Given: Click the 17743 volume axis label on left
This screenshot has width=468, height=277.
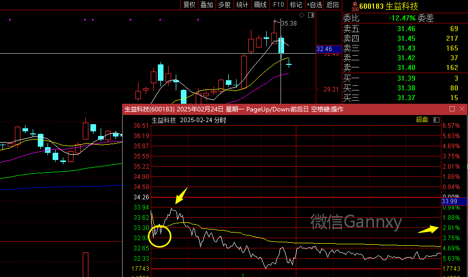Looking at the screenshot, I should 141,269.
